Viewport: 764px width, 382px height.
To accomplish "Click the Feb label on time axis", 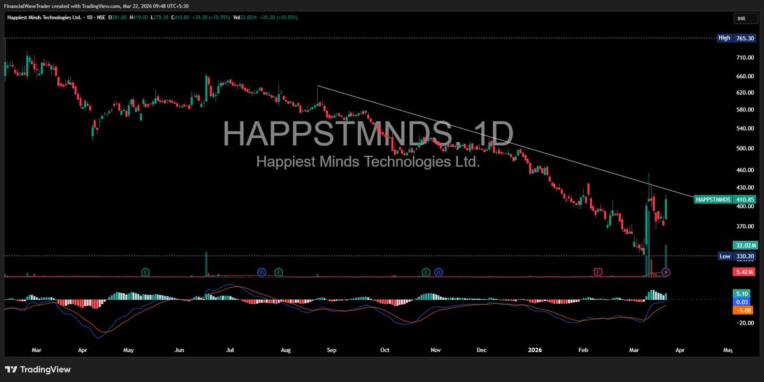I will [x=584, y=350].
